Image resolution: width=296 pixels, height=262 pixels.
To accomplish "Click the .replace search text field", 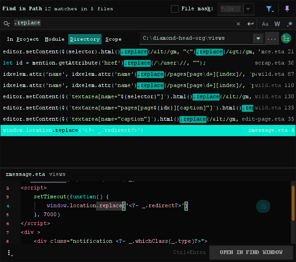I will [27, 23].
